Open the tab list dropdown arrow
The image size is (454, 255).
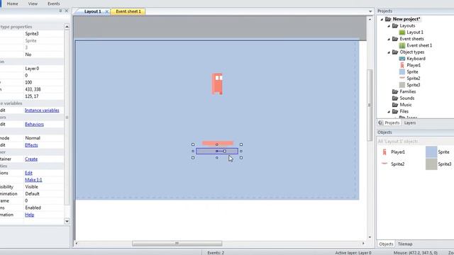coord(370,11)
